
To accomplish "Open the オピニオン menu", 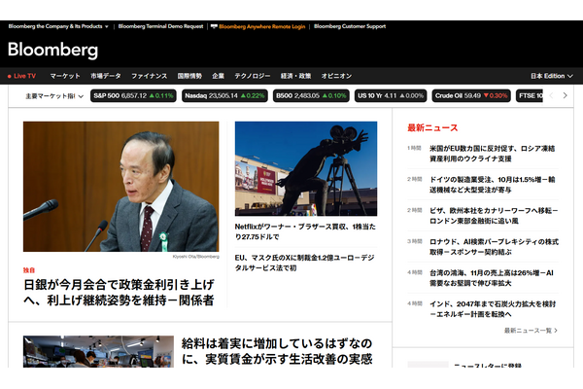I will point(336,76).
